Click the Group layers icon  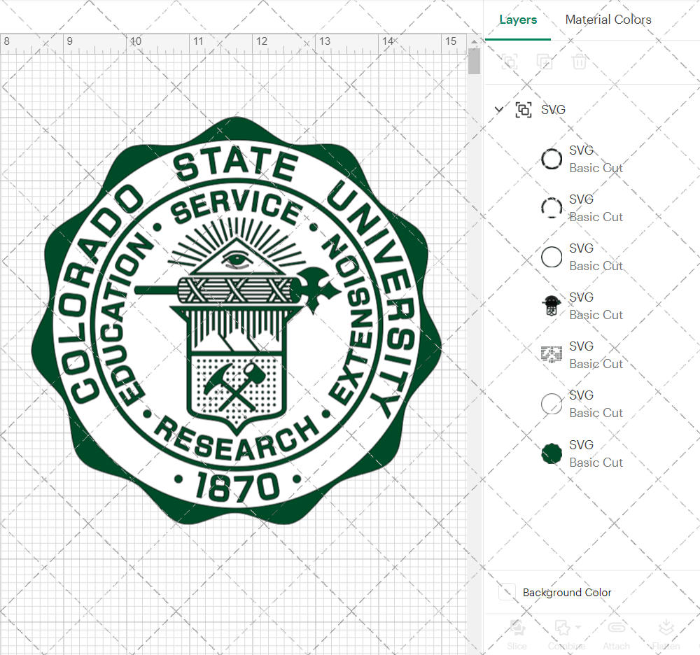pyautogui.click(x=510, y=62)
